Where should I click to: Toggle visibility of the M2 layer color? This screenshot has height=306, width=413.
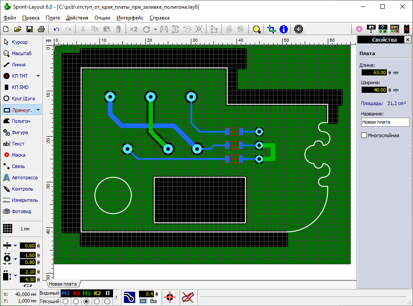87,293
